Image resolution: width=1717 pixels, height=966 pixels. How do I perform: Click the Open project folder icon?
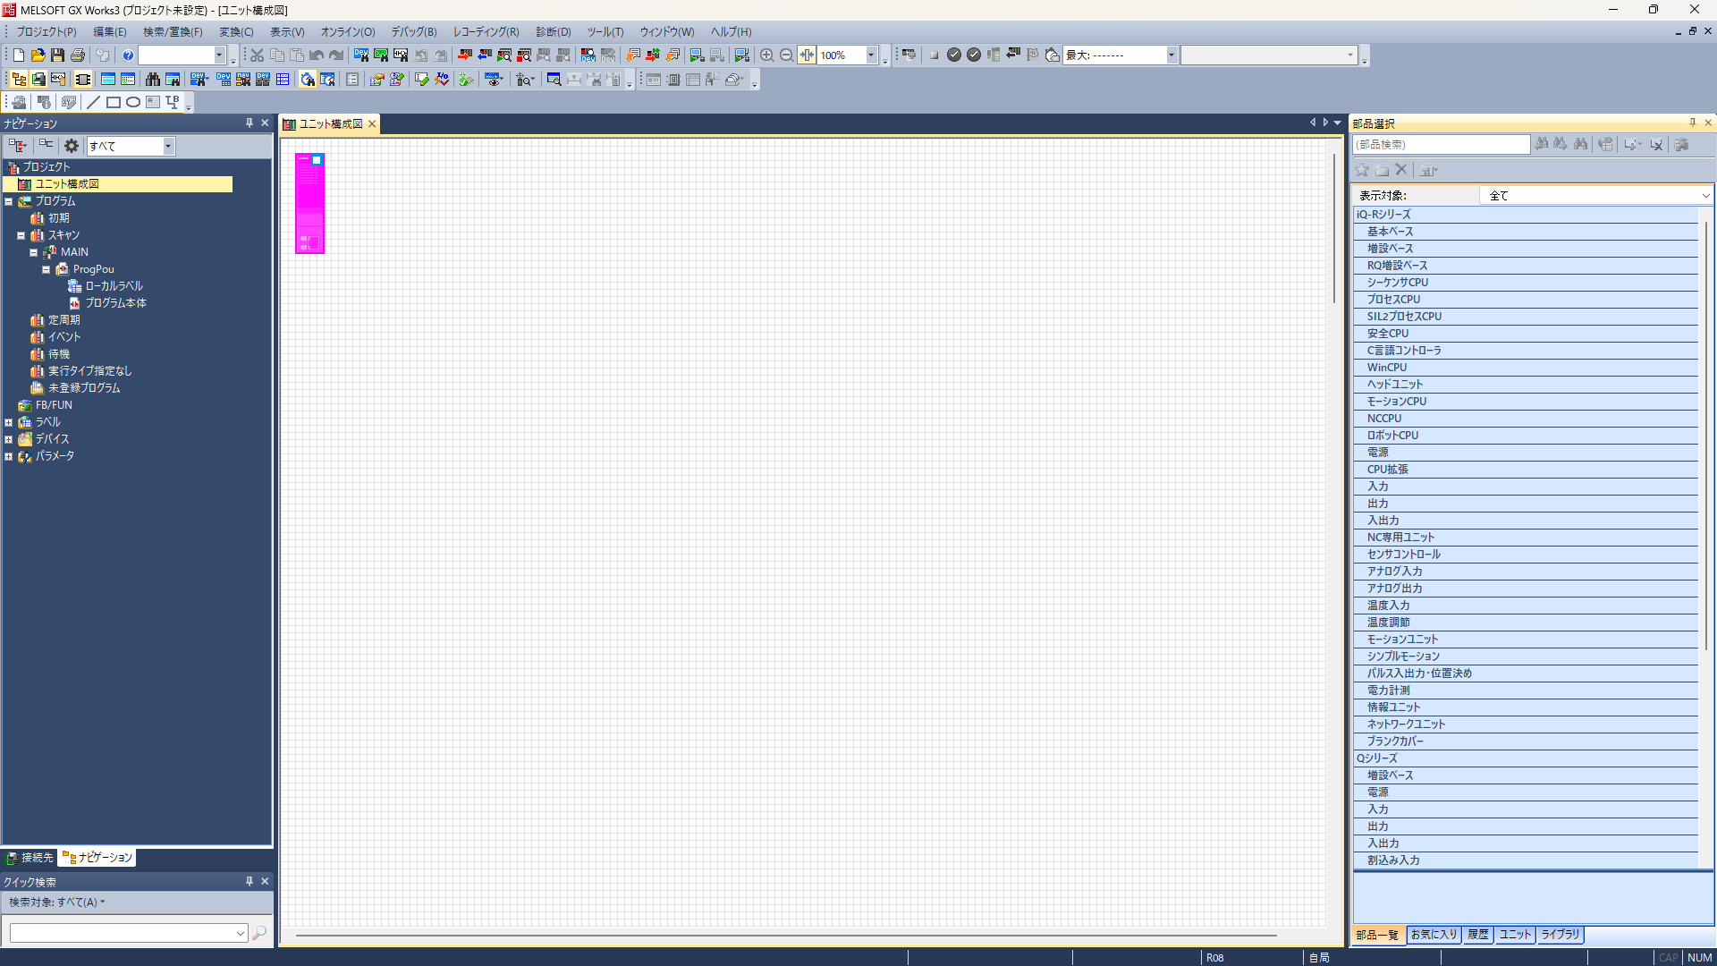[38, 55]
